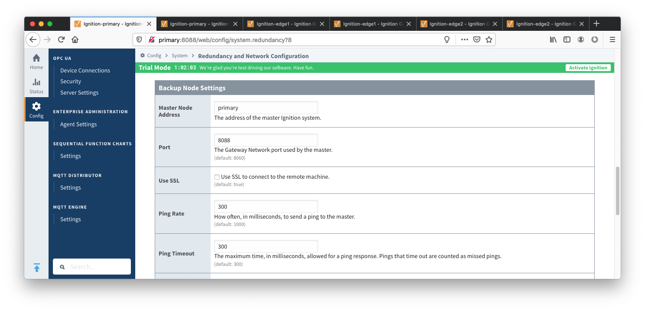Switch to second Ignition-edge1 tab
645x311 pixels.
pos(373,24)
